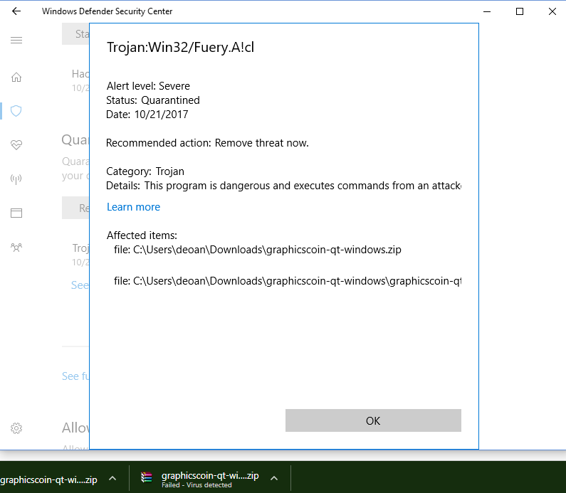Open the Settings gear in the sidebar

coord(16,428)
